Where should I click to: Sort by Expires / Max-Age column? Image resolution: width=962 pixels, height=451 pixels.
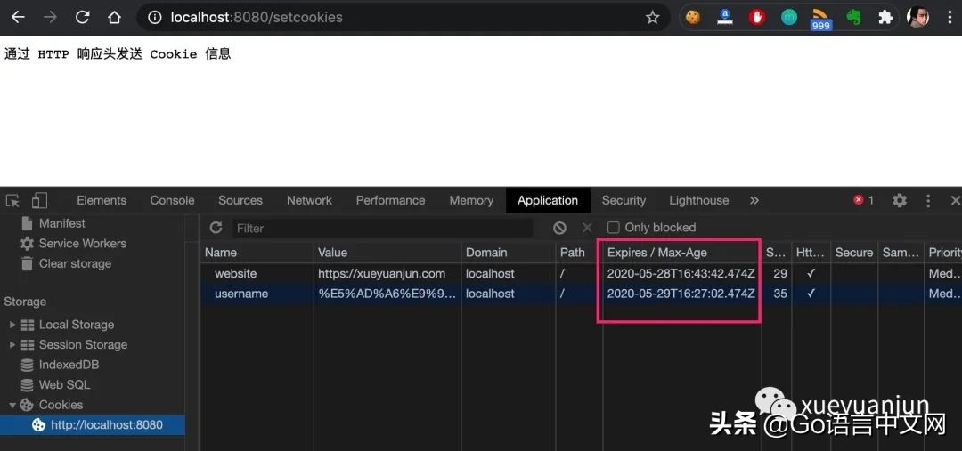pyautogui.click(x=681, y=253)
